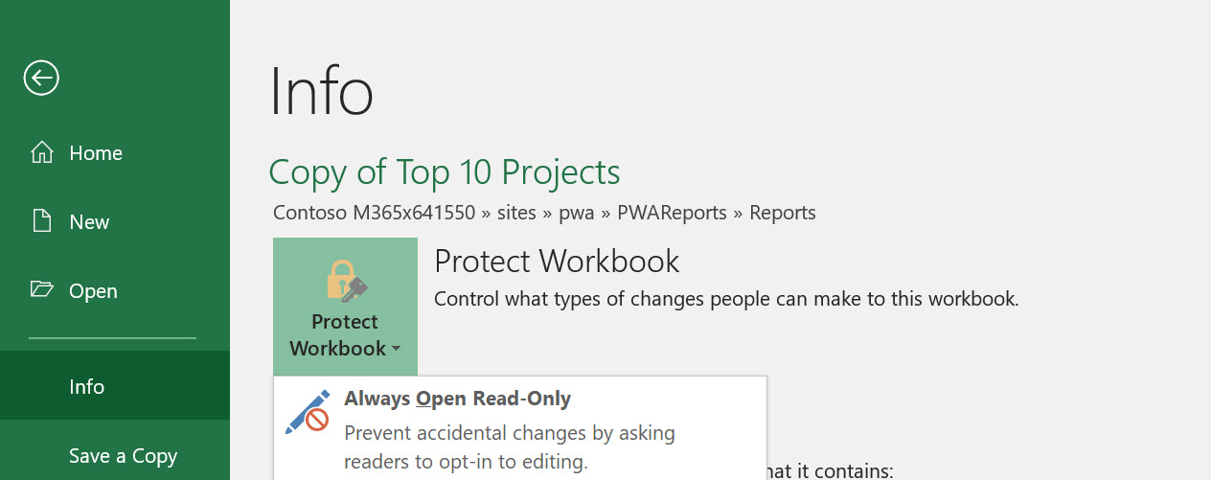Open Contoso M365x641550 breadcrumb segment
The width and height of the screenshot is (1211, 480).
pos(375,213)
